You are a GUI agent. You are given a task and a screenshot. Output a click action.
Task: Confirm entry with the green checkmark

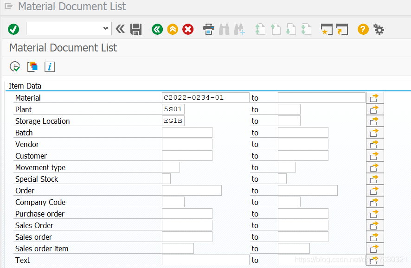click(x=13, y=29)
